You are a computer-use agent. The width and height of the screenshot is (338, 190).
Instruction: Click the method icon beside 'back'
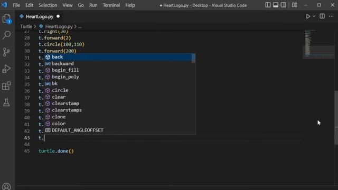(x=48, y=57)
